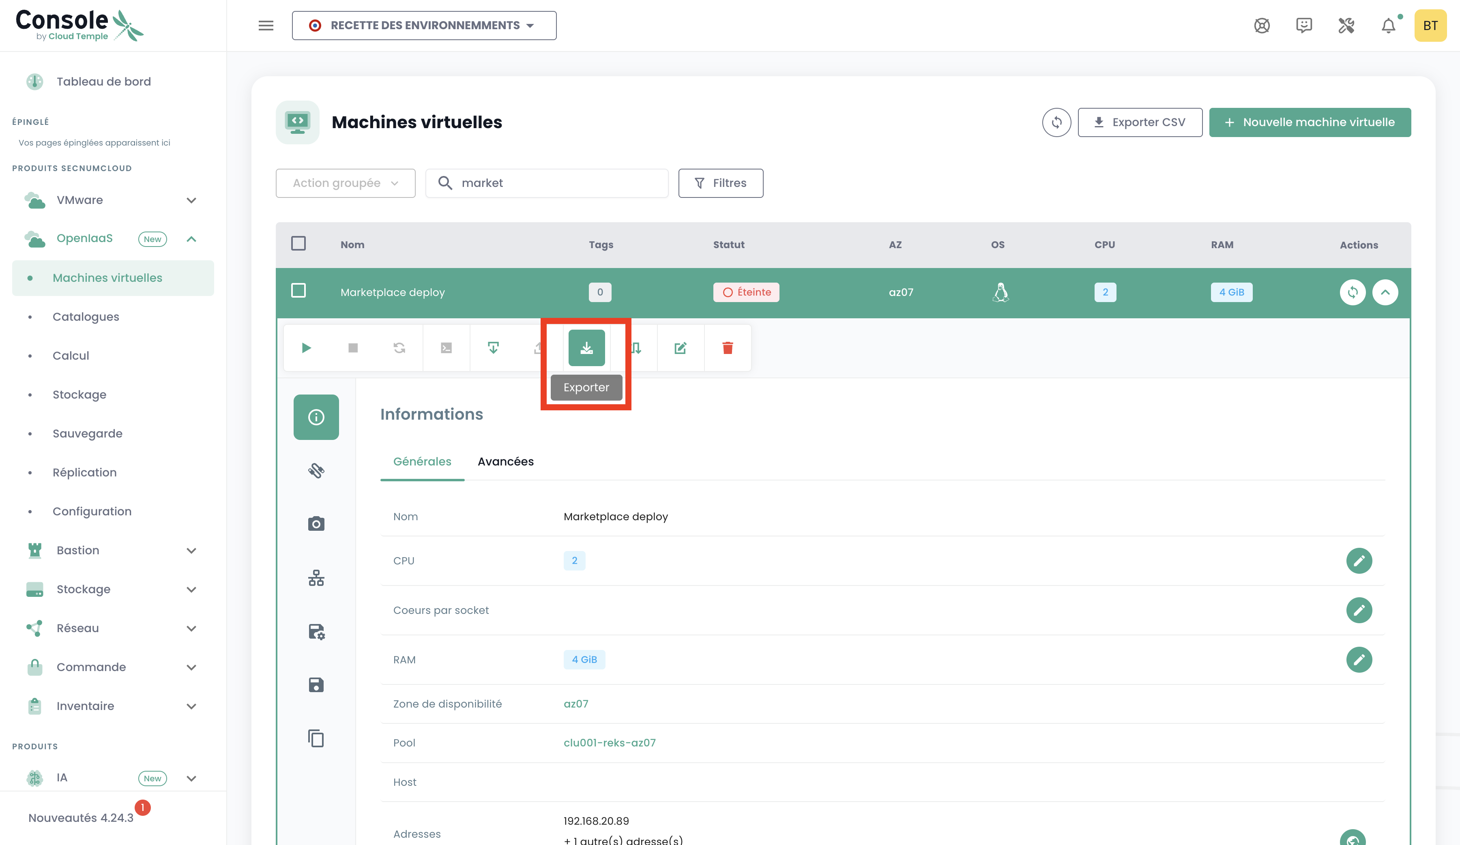Viewport: 1460px width, 845px height.
Task: Click the red delete trash icon
Action: tap(728, 347)
